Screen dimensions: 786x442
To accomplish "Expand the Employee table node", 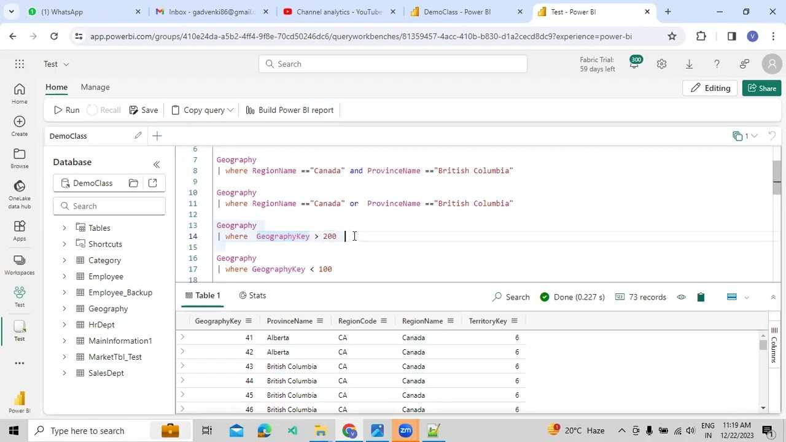I will click(x=64, y=276).
